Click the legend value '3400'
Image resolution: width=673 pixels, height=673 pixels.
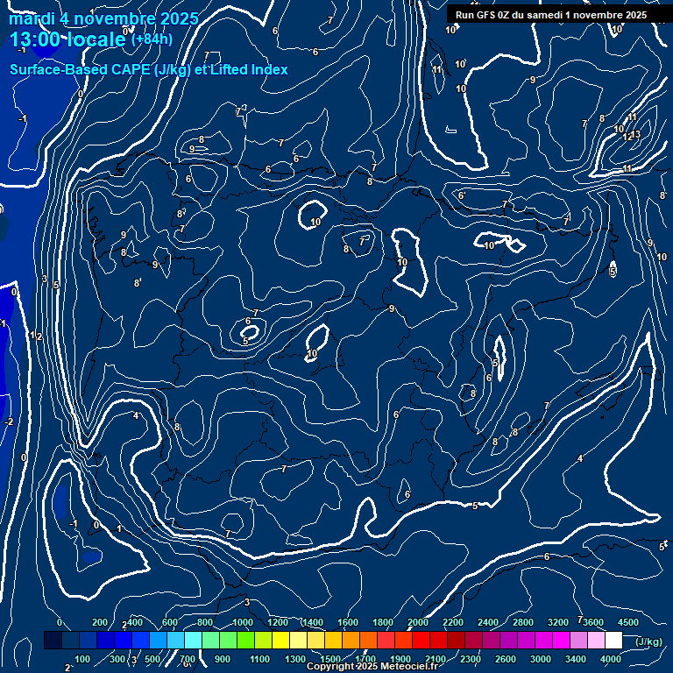[x=576, y=659]
